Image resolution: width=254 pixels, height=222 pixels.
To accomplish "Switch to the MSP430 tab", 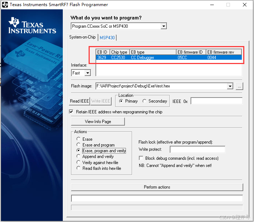I will [107, 38].
